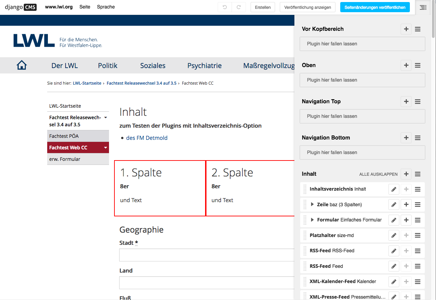The width and height of the screenshot is (436, 300).
Task: Open Psychiatrie navigation item
Action: pyautogui.click(x=204, y=66)
